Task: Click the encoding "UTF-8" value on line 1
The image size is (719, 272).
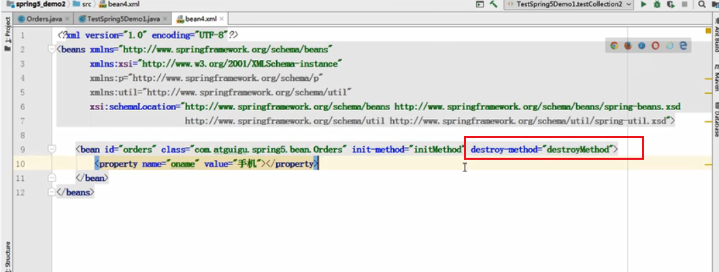Action: coord(210,35)
